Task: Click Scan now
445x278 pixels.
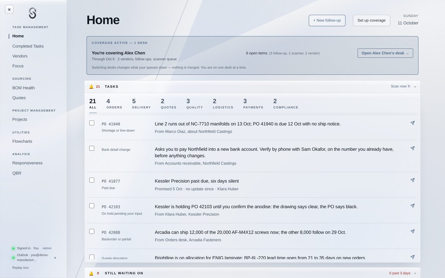Action: pos(400,86)
